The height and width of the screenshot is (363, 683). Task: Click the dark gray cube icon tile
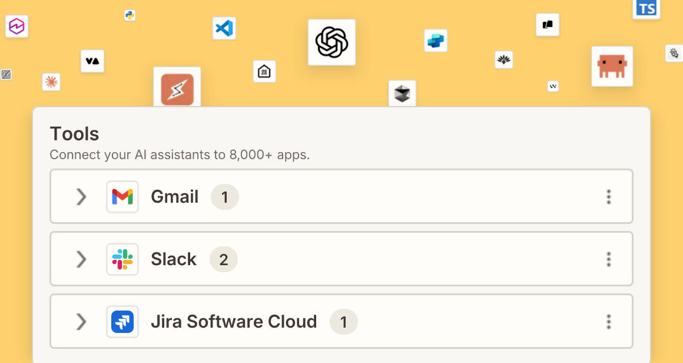[402, 93]
